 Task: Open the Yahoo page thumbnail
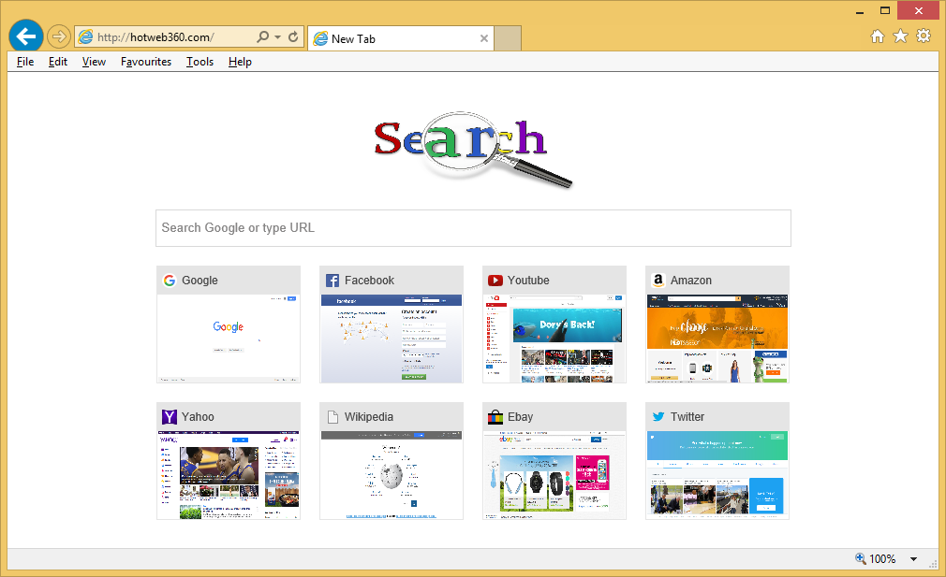pos(229,475)
